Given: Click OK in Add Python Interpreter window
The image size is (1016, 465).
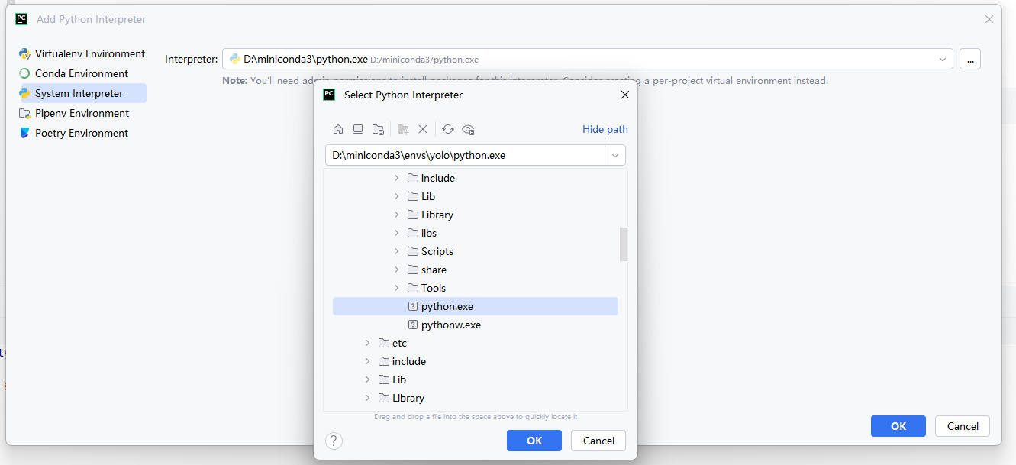Looking at the screenshot, I should point(898,426).
